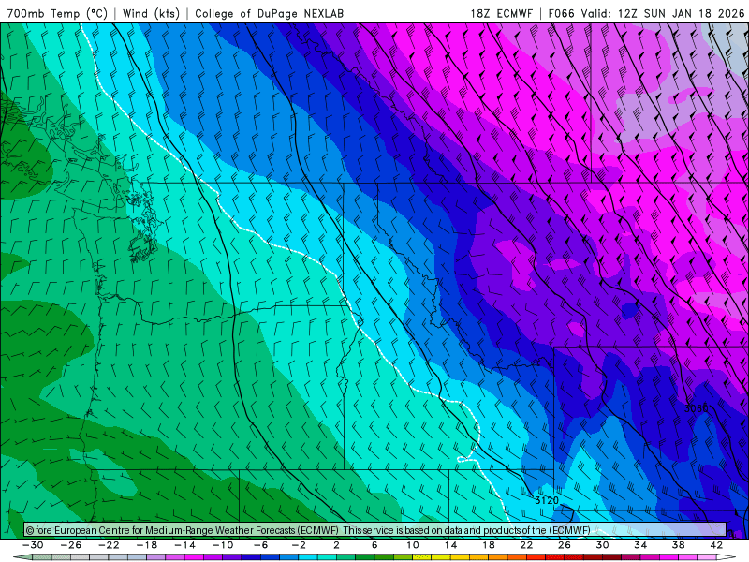749x562 pixels.
Task: Click the bright yellow legend swatch under 10
Action: coord(422,557)
